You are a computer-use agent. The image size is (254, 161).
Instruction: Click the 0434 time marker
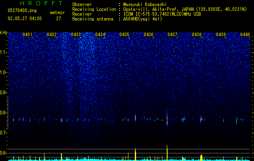[100, 35]
